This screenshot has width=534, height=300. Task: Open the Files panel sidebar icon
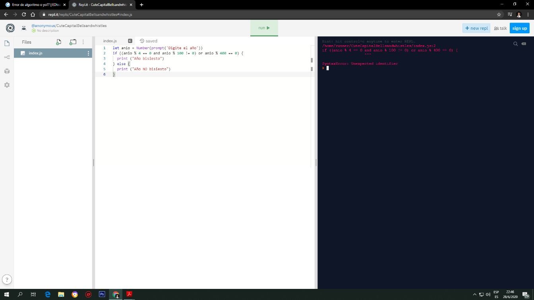coord(7,43)
